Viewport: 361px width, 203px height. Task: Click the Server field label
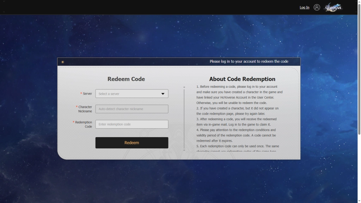[86, 93]
